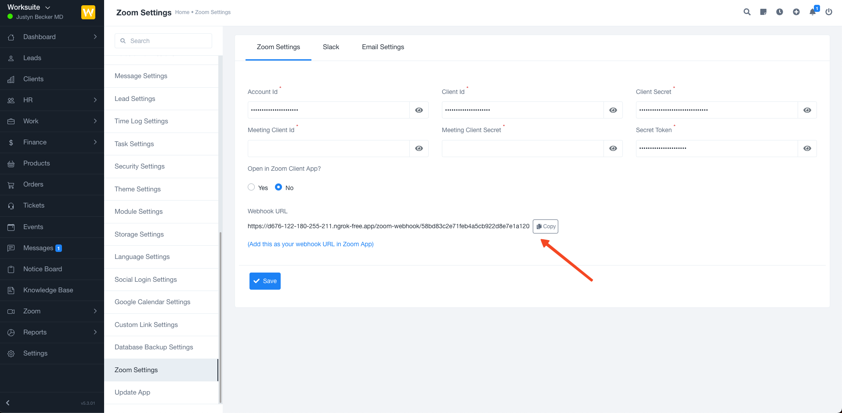Image resolution: width=842 pixels, height=413 pixels.
Task: Expand the Reports menu chevron
Action: click(95, 332)
